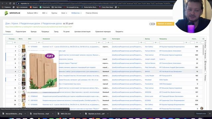Switch to the Тренд tab
The image size is (212, 119).
point(56,32)
